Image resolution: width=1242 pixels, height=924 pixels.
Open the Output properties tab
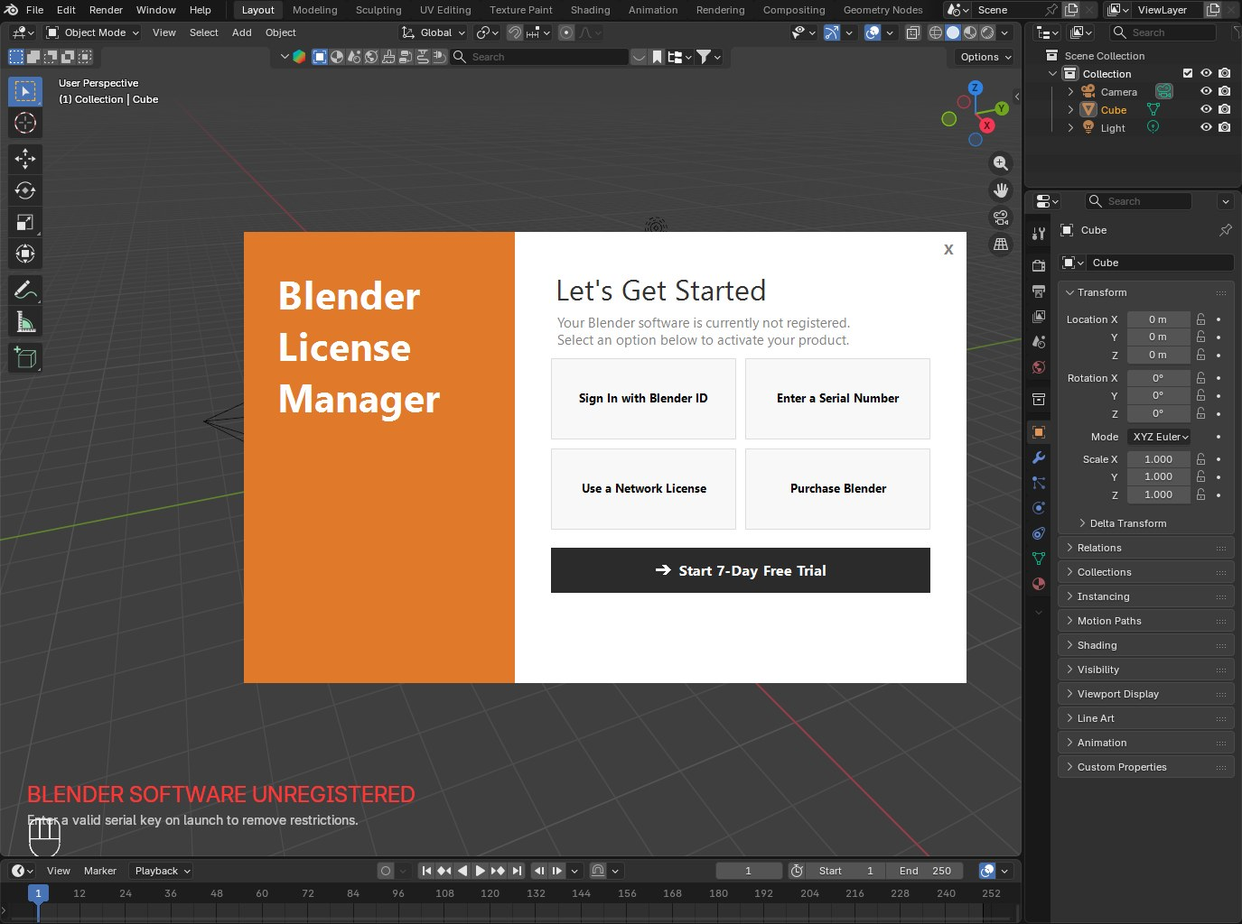click(1039, 291)
